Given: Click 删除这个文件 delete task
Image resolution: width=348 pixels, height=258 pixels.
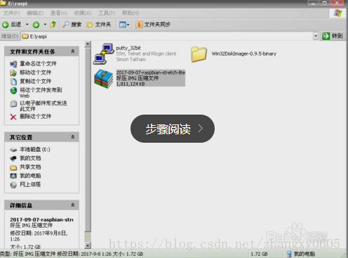Looking at the screenshot, I should (x=35, y=116).
